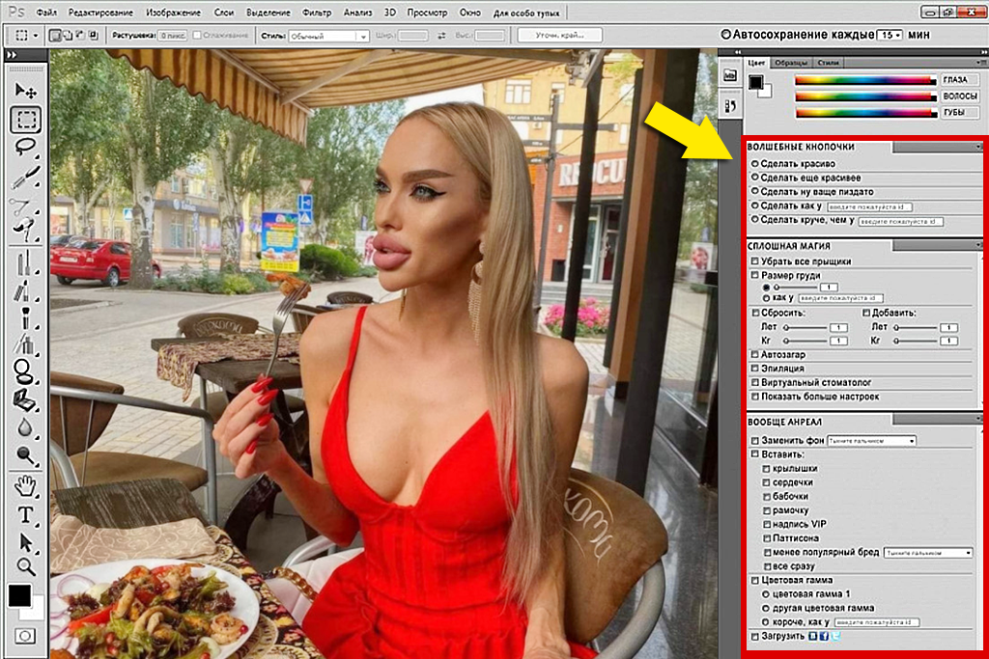
Task: Enable the Убрать все прыщики checkbox
Action: (x=756, y=261)
